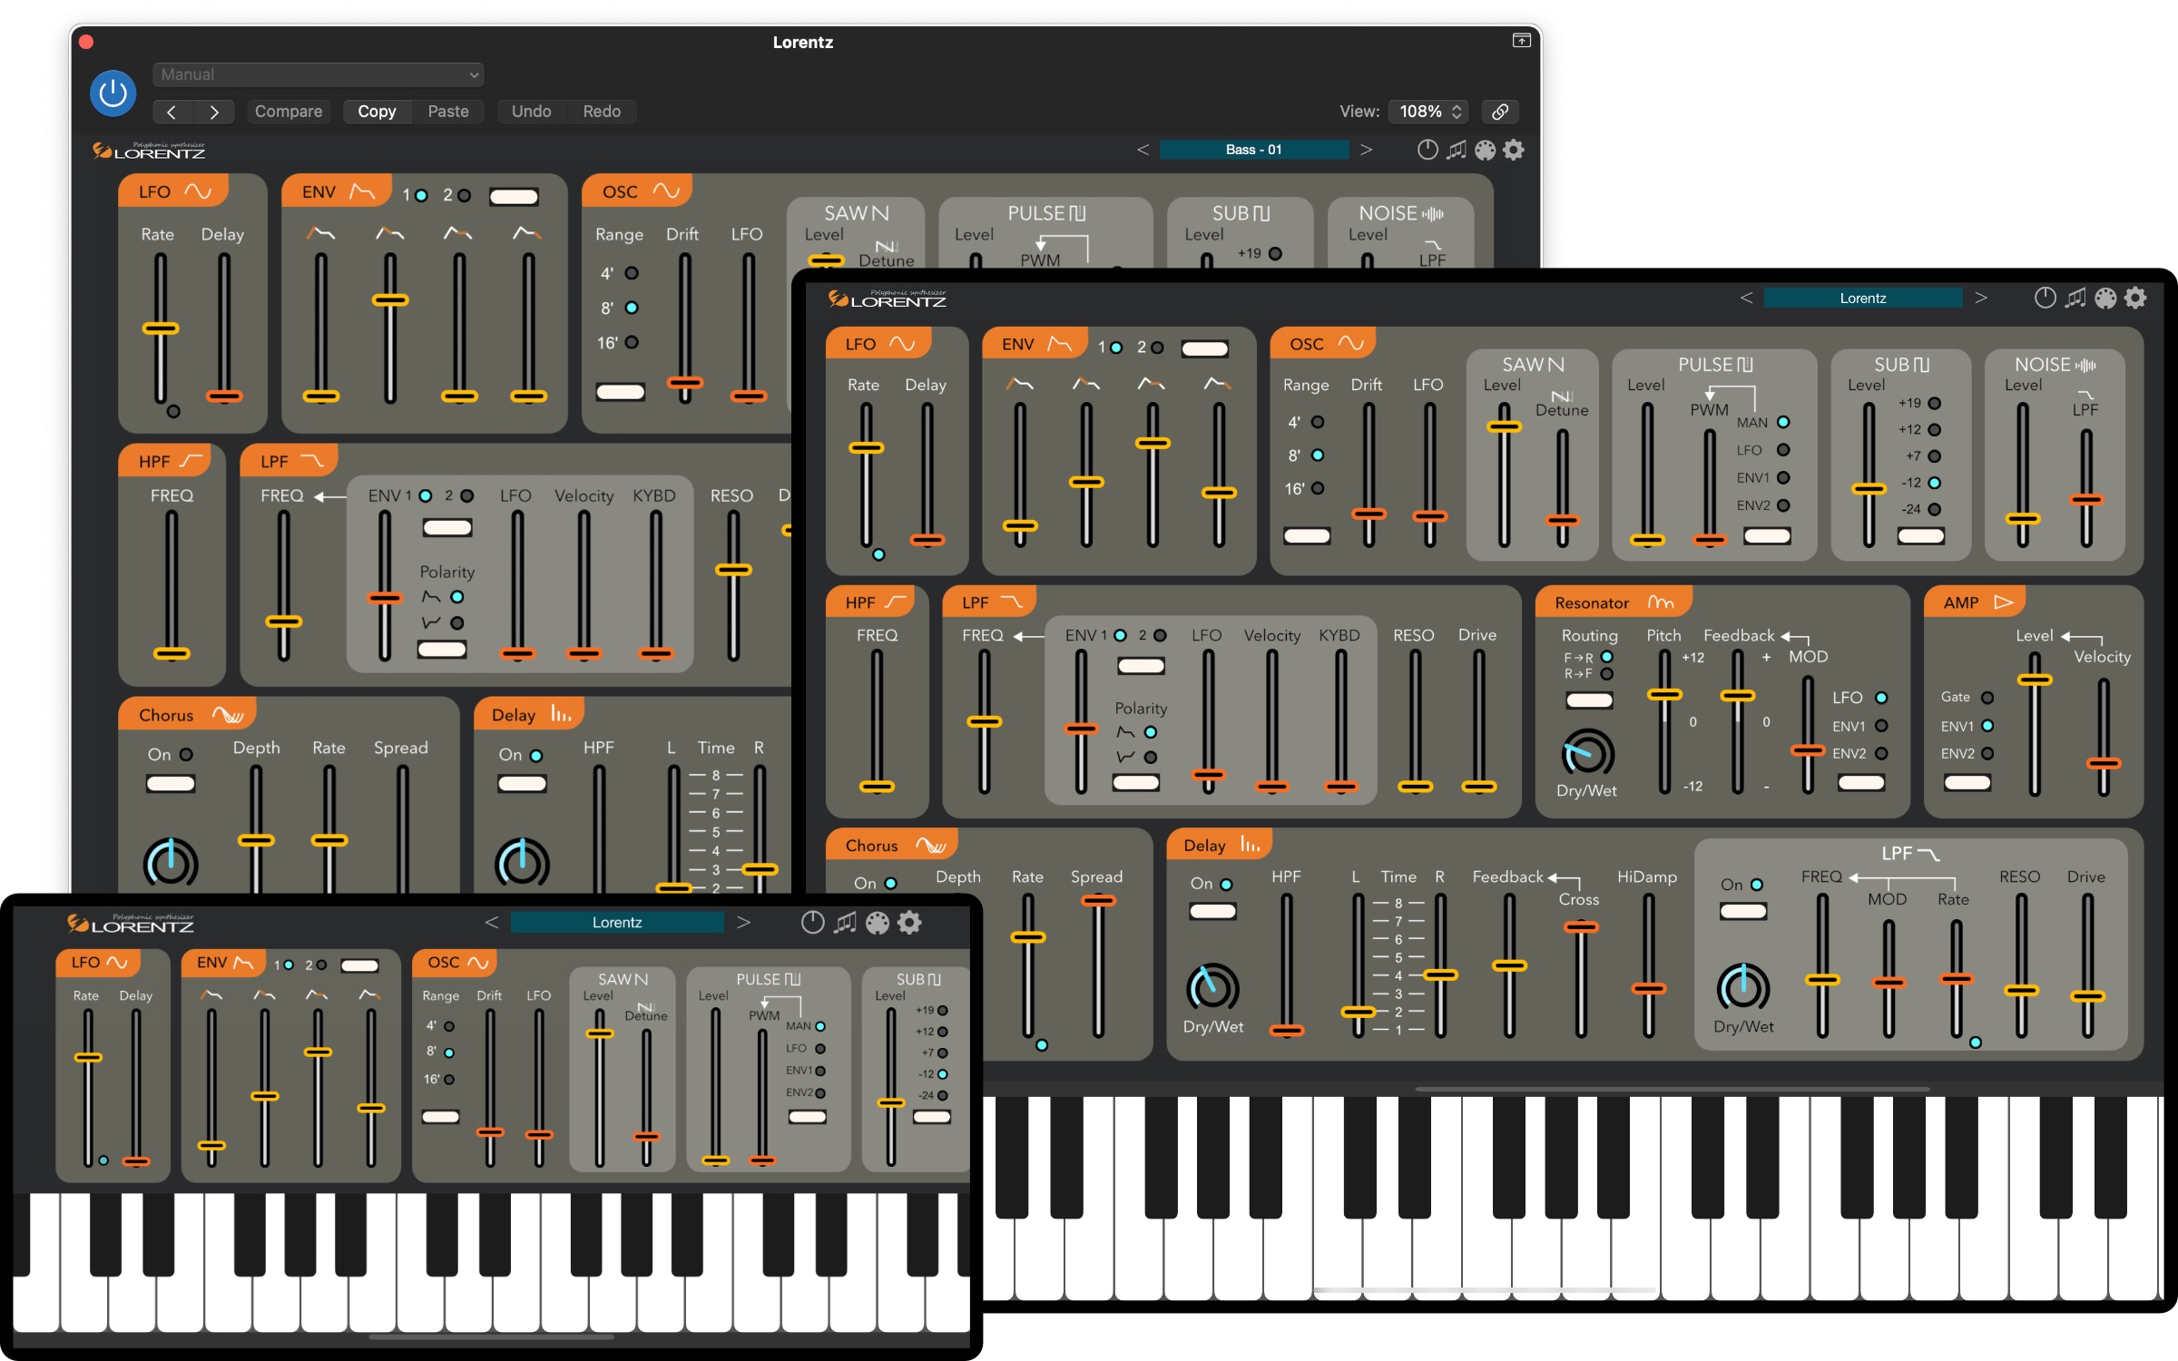Select 16' range in tablet OSC section
This screenshot has height=1361, width=2178.
(1318, 488)
